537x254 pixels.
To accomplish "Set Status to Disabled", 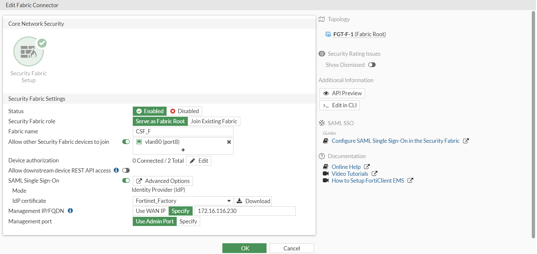I will pos(184,111).
